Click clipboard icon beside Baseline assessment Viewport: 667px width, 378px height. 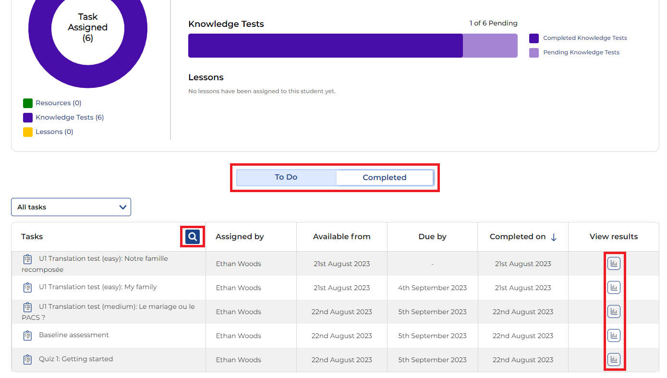click(28, 335)
